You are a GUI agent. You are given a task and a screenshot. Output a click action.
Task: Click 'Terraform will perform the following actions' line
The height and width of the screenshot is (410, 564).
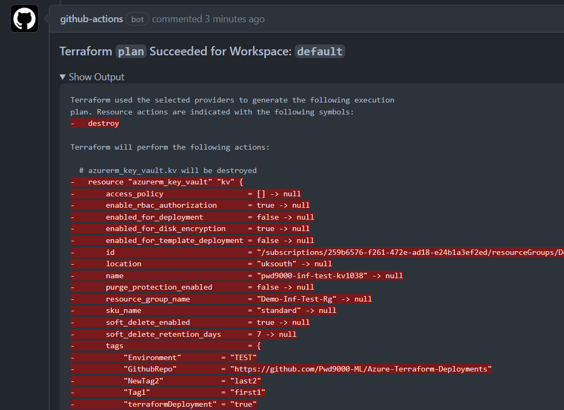tap(170, 147)
